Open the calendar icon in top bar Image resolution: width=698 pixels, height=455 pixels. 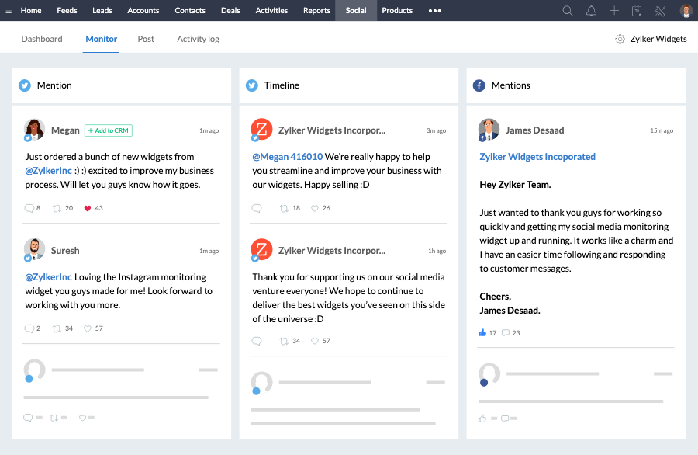pos(637,11)
